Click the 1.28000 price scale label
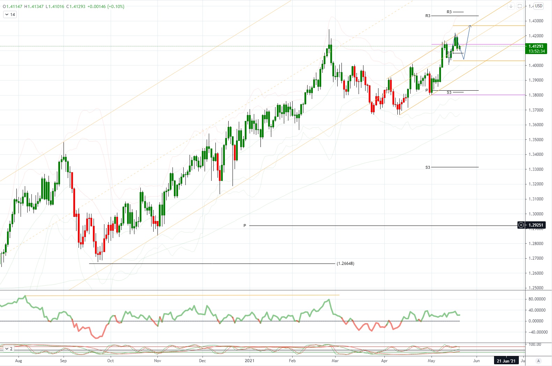The height and width of the screenshot is (366, 552). pos(536,244)
